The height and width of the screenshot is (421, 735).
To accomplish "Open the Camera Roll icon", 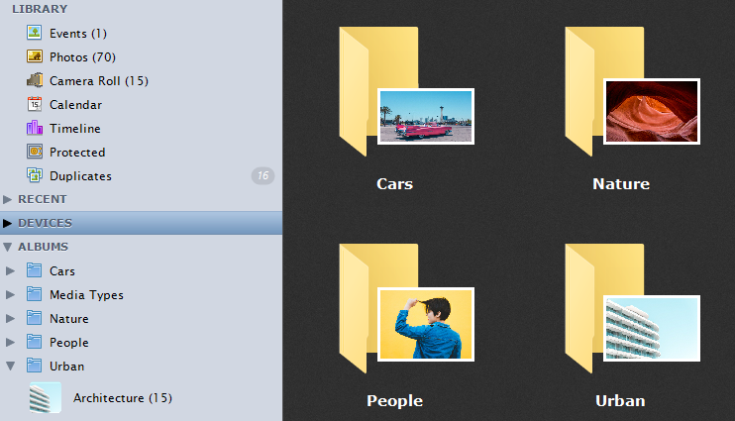I will point(35,80).
